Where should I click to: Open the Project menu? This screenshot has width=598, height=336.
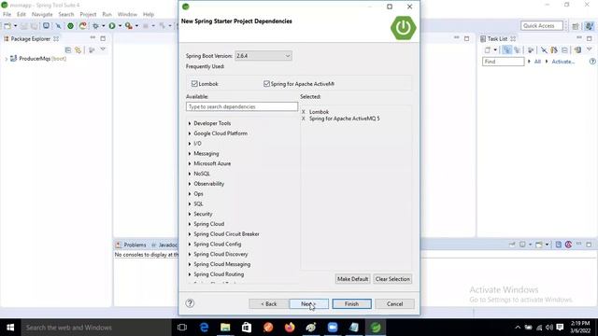[88, 15]
